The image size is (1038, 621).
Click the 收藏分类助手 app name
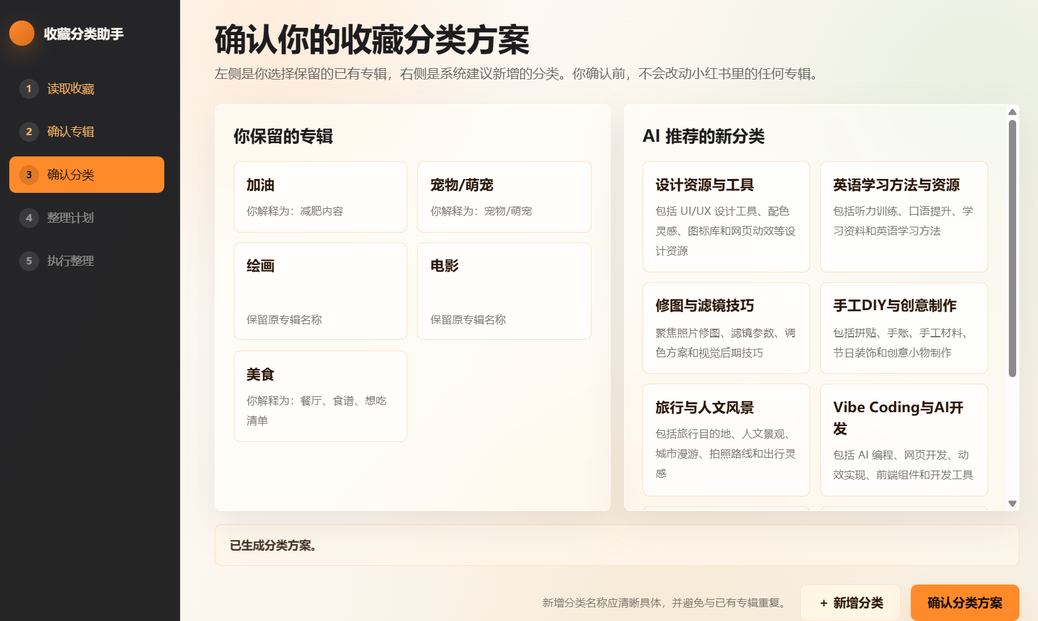pyautogui.click(x=83, y=34)
